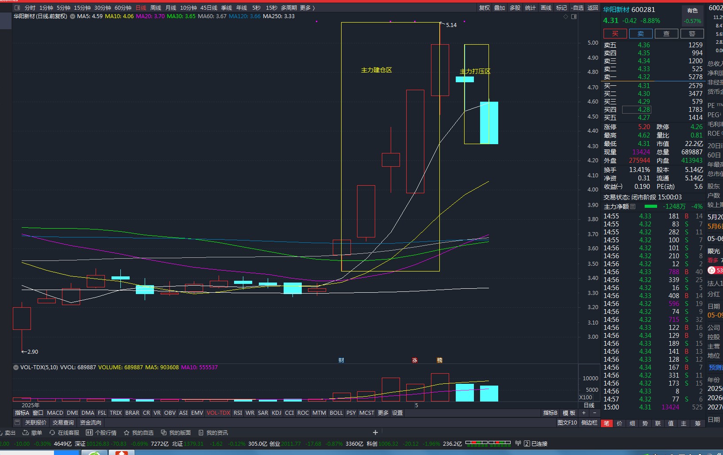Viewport: 723px width, 455px height.
Task: Switch to the 细 detail tab
Action: 632,424
